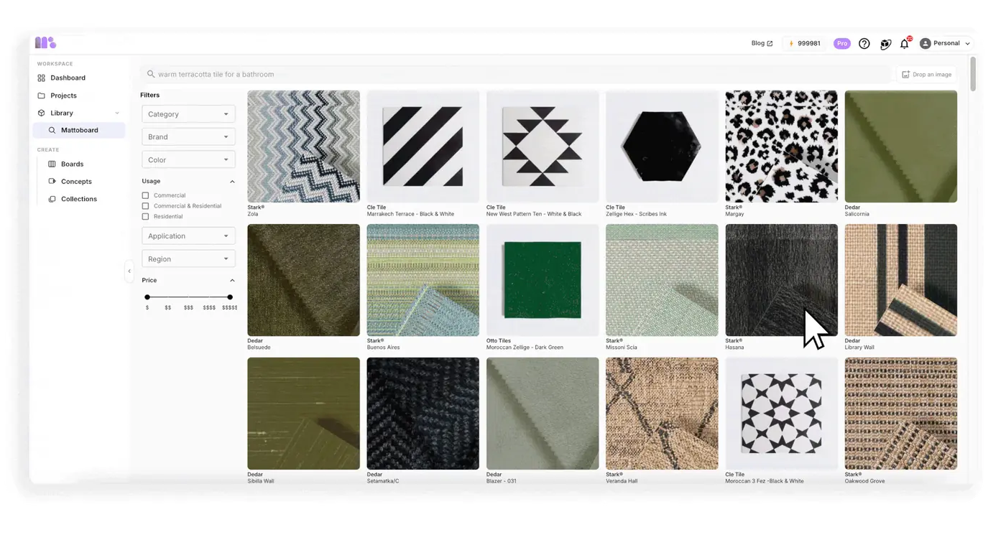
Task: Click the 999981 credits counter
Action: [804, 44]
